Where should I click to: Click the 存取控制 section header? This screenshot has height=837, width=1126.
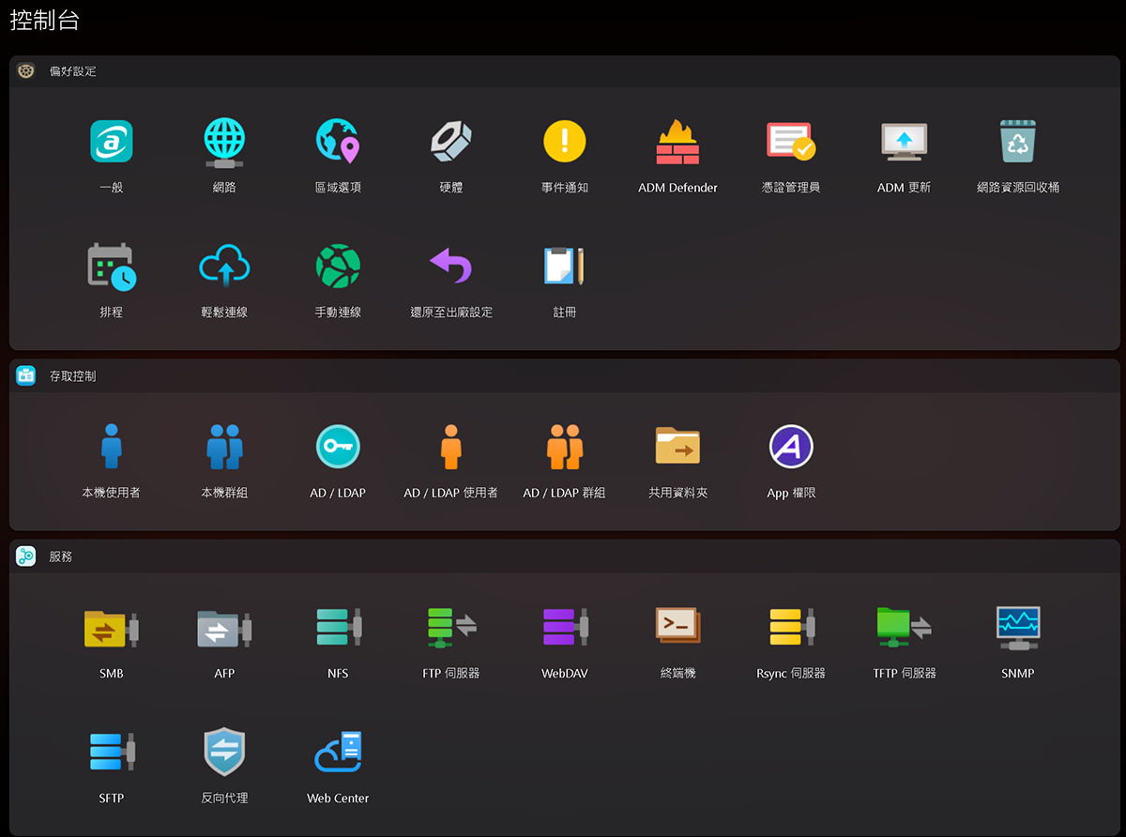pos(72,376)
